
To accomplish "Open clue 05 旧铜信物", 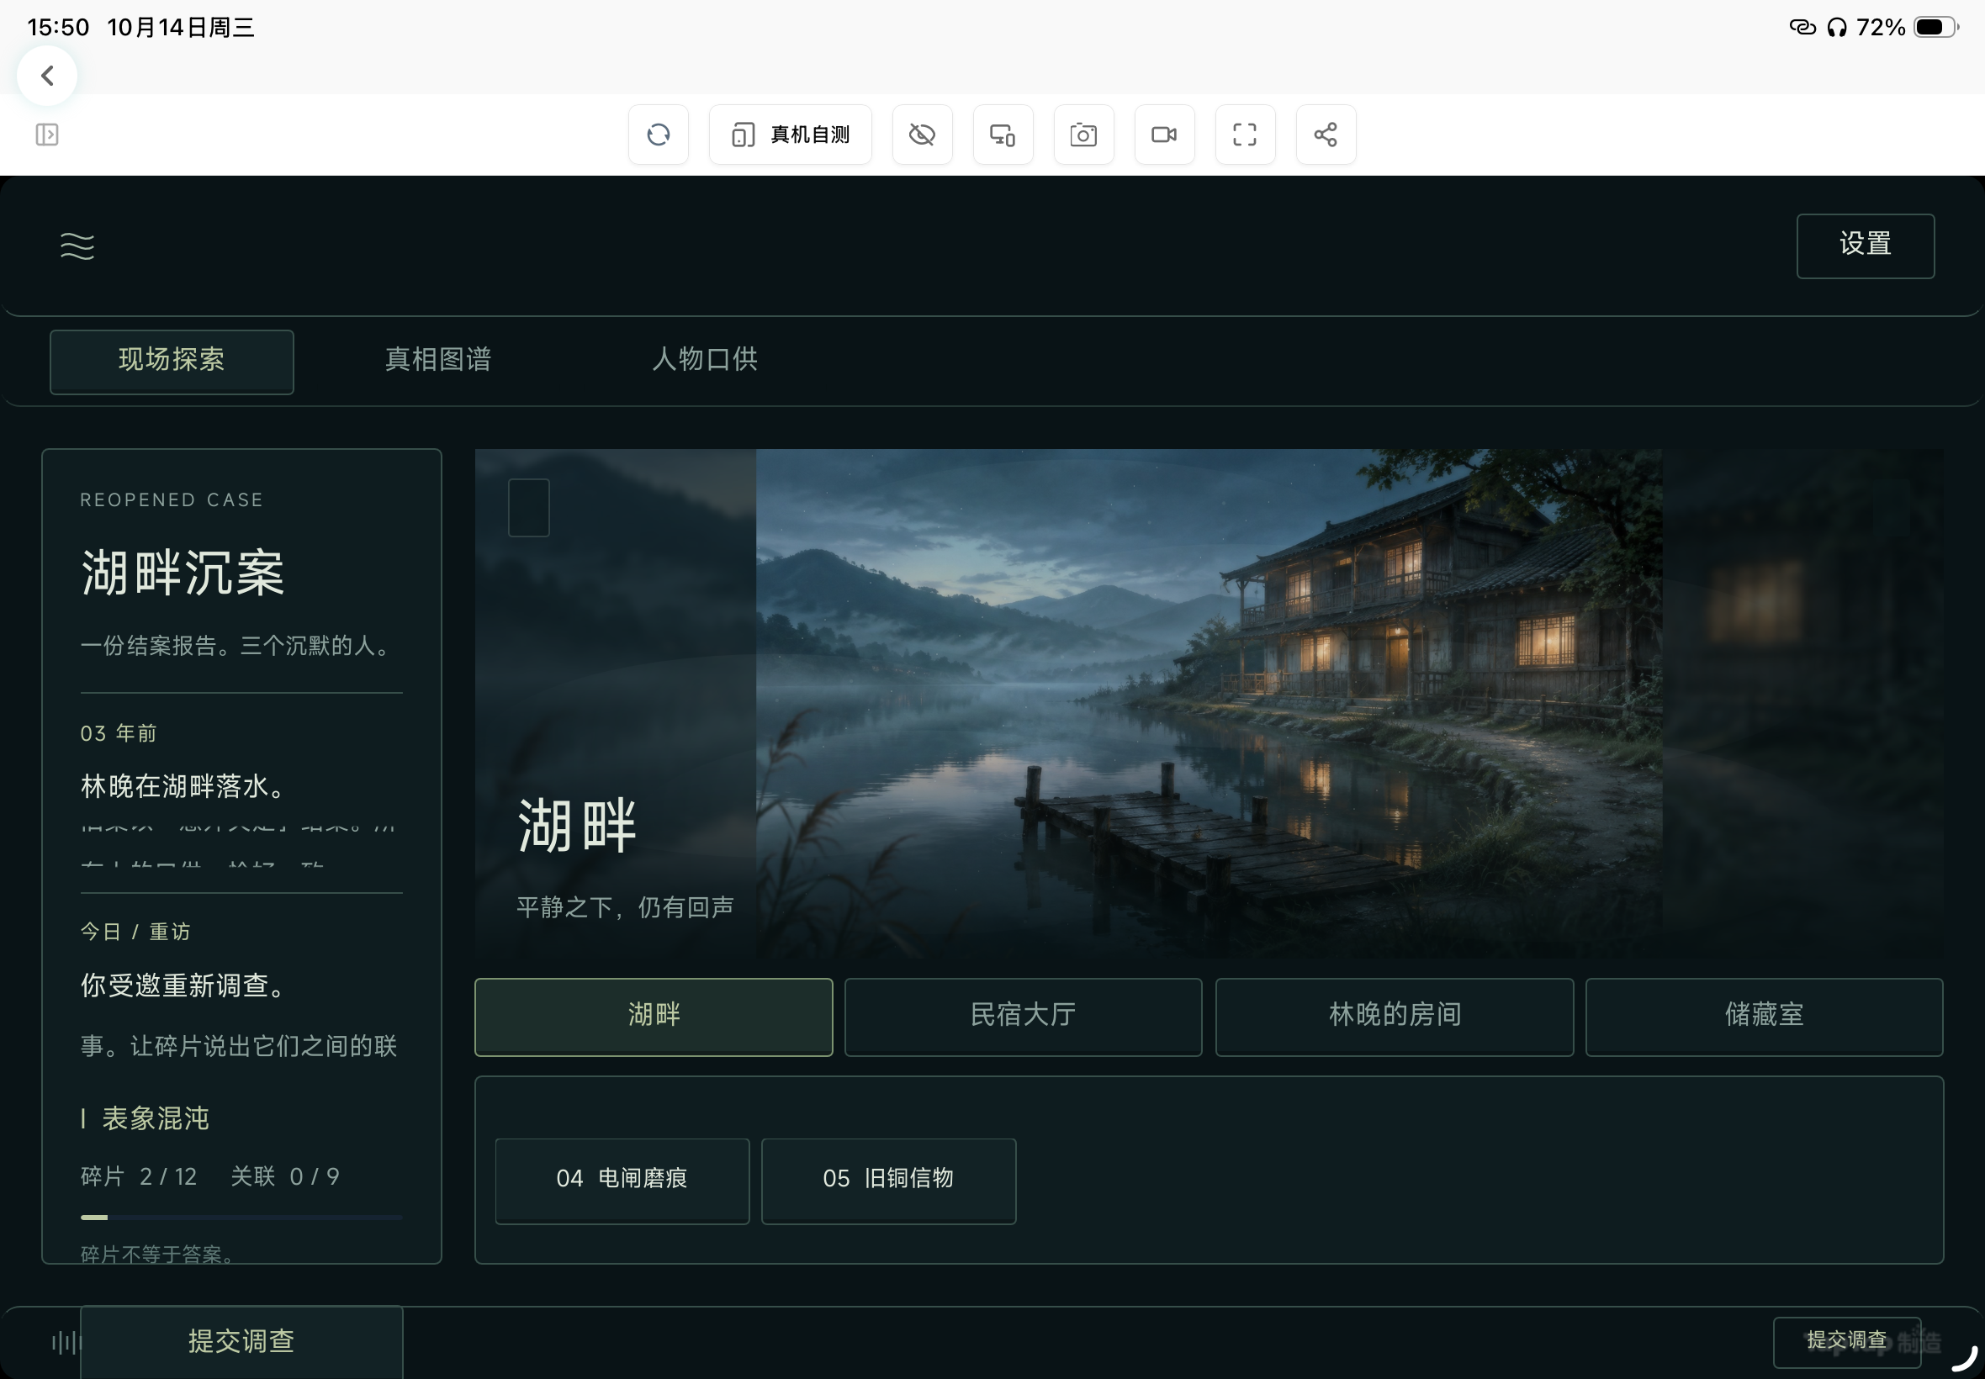I will 888,1181.
